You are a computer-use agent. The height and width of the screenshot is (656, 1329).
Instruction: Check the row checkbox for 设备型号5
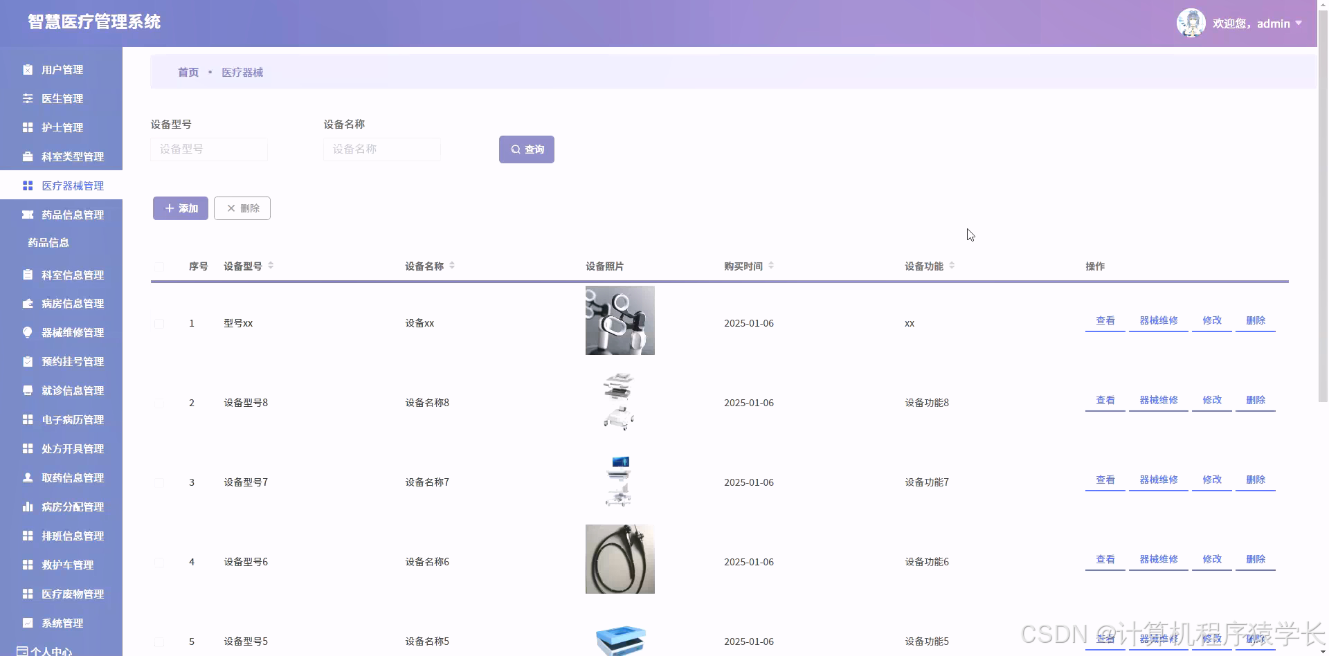pos(159,642)
